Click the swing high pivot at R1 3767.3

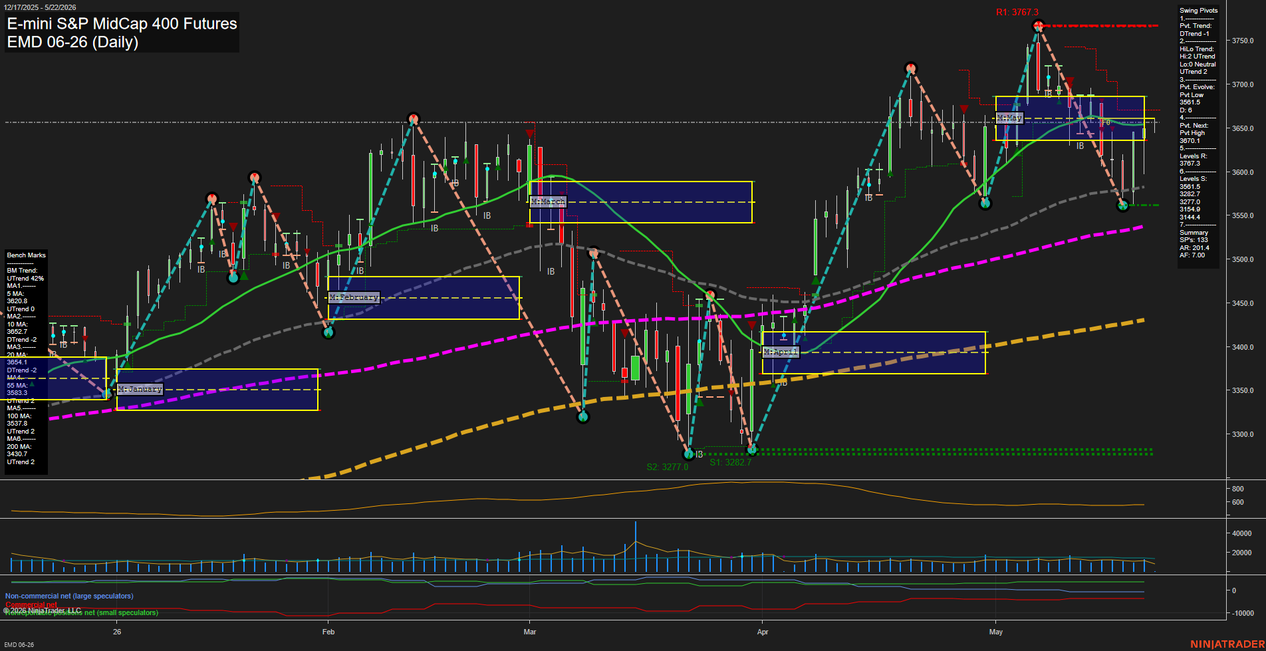pos(1038,26)
